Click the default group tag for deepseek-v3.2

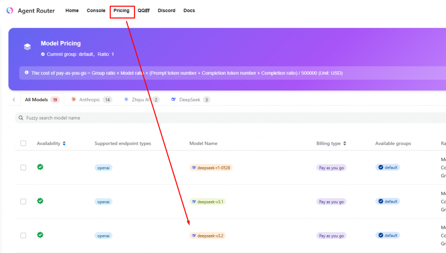(x=388, y=236)
